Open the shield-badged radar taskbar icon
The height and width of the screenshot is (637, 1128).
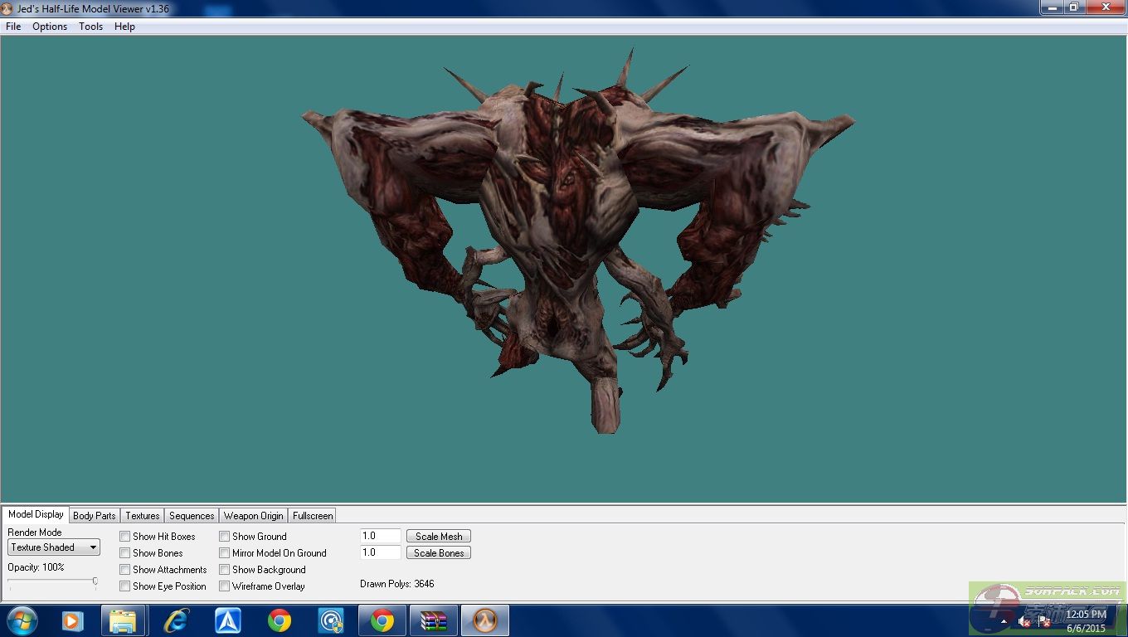(x=331, y=620)
